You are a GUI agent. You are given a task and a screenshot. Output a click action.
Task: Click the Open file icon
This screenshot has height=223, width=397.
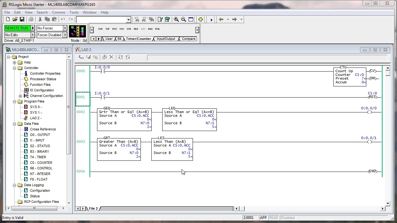15,20
